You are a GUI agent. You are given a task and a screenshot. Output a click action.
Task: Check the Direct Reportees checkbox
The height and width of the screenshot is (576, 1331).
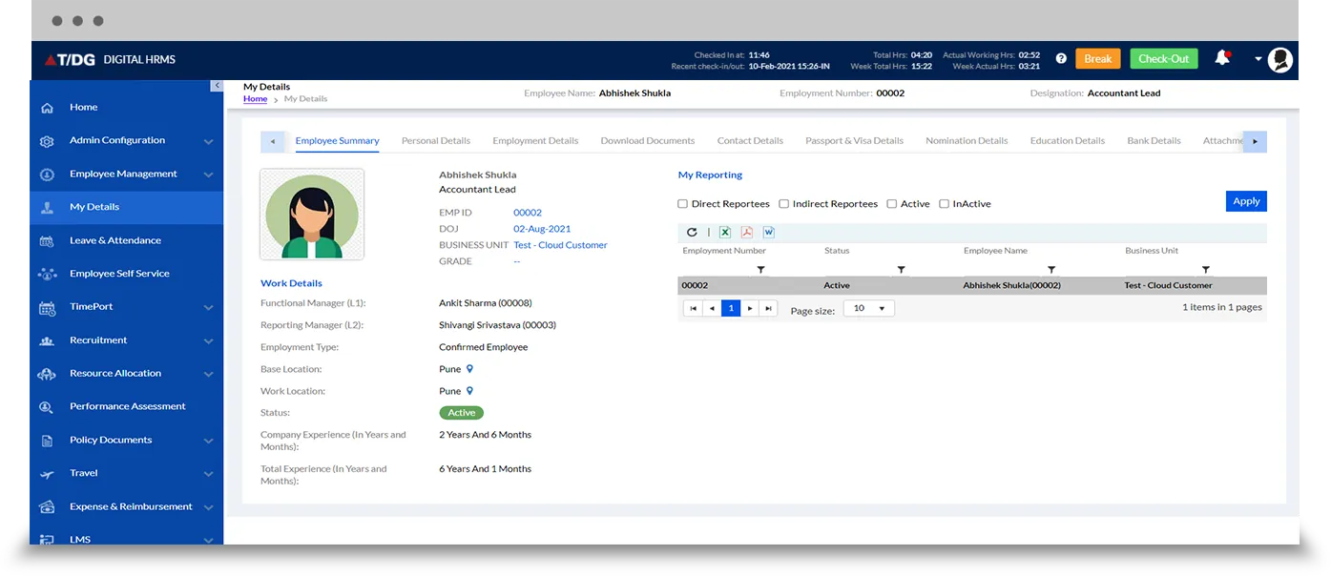click(683, 204)
